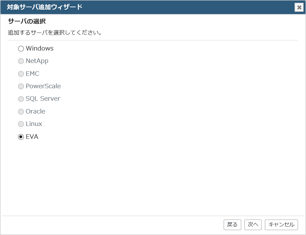Click the 'Windows' text label
The width and height of the screenshot is (306, 235).
(39, 48)
